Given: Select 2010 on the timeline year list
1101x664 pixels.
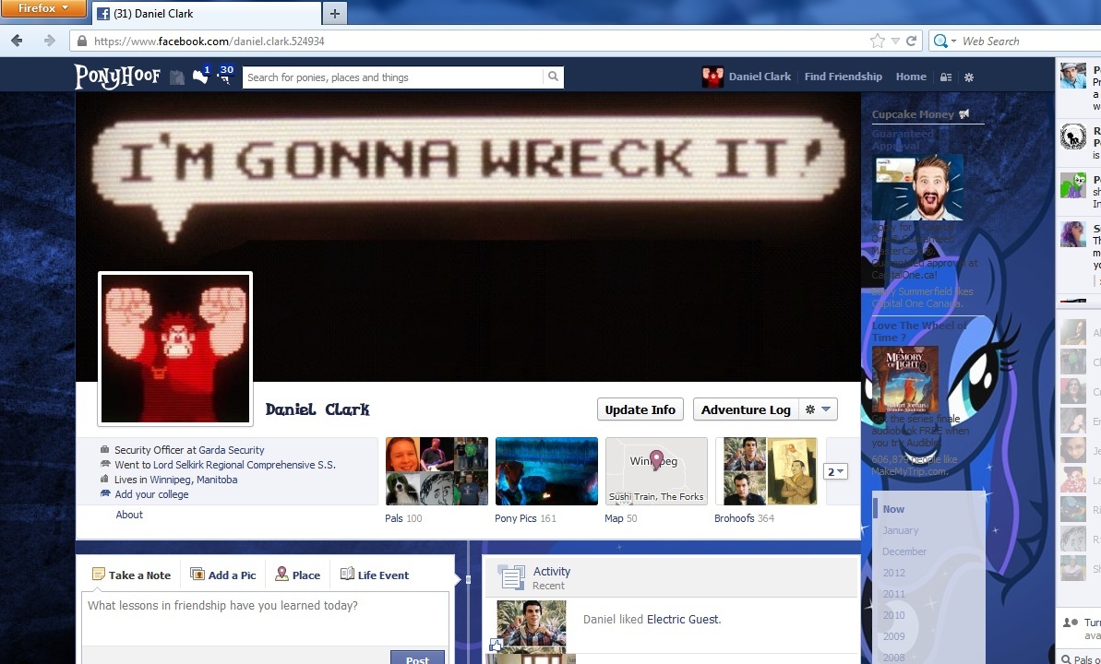Looking at the screenshot, I should pyautogui.click(x=892, y=615).
